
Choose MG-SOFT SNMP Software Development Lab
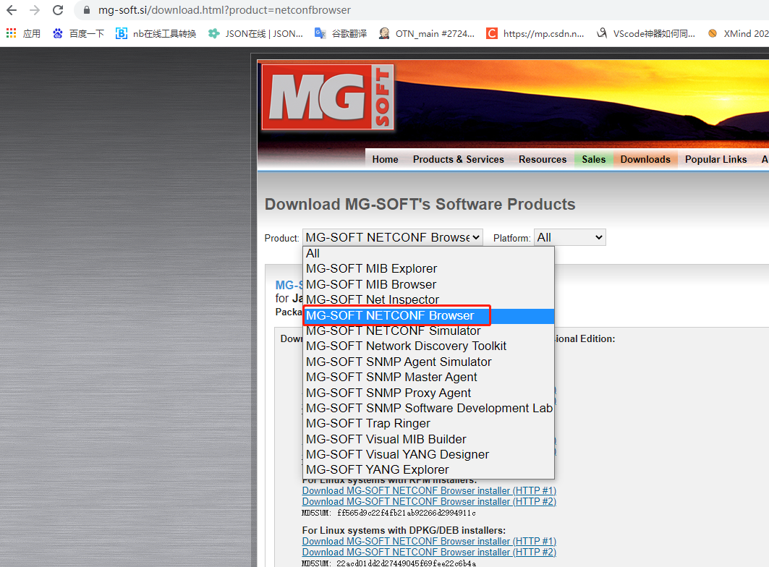tap(429, 408)
